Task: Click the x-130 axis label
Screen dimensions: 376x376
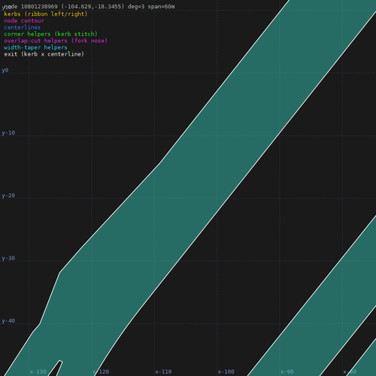Action: (x=38, y=371)
